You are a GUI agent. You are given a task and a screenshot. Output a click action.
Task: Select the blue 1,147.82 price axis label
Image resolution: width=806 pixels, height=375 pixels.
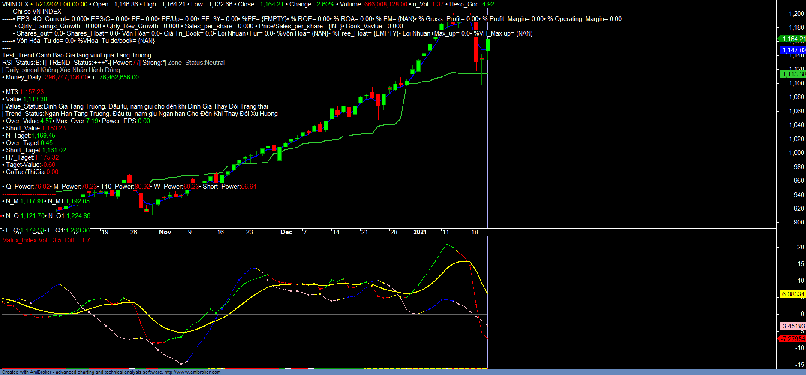point(793,50)
